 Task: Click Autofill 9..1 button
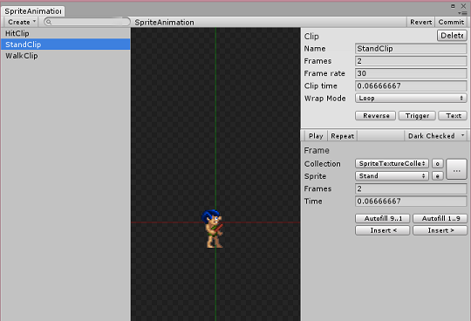tap(382, 218)
